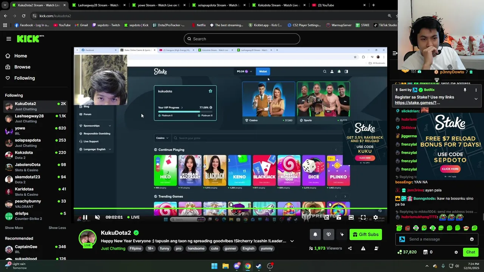This screenshot has width=484, height=272.
Task: Pause the KukuDota2 stream
Action: coord(85,217)
